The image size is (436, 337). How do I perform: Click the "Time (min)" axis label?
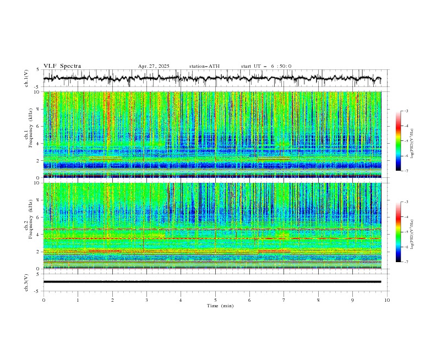pos(220,306)
